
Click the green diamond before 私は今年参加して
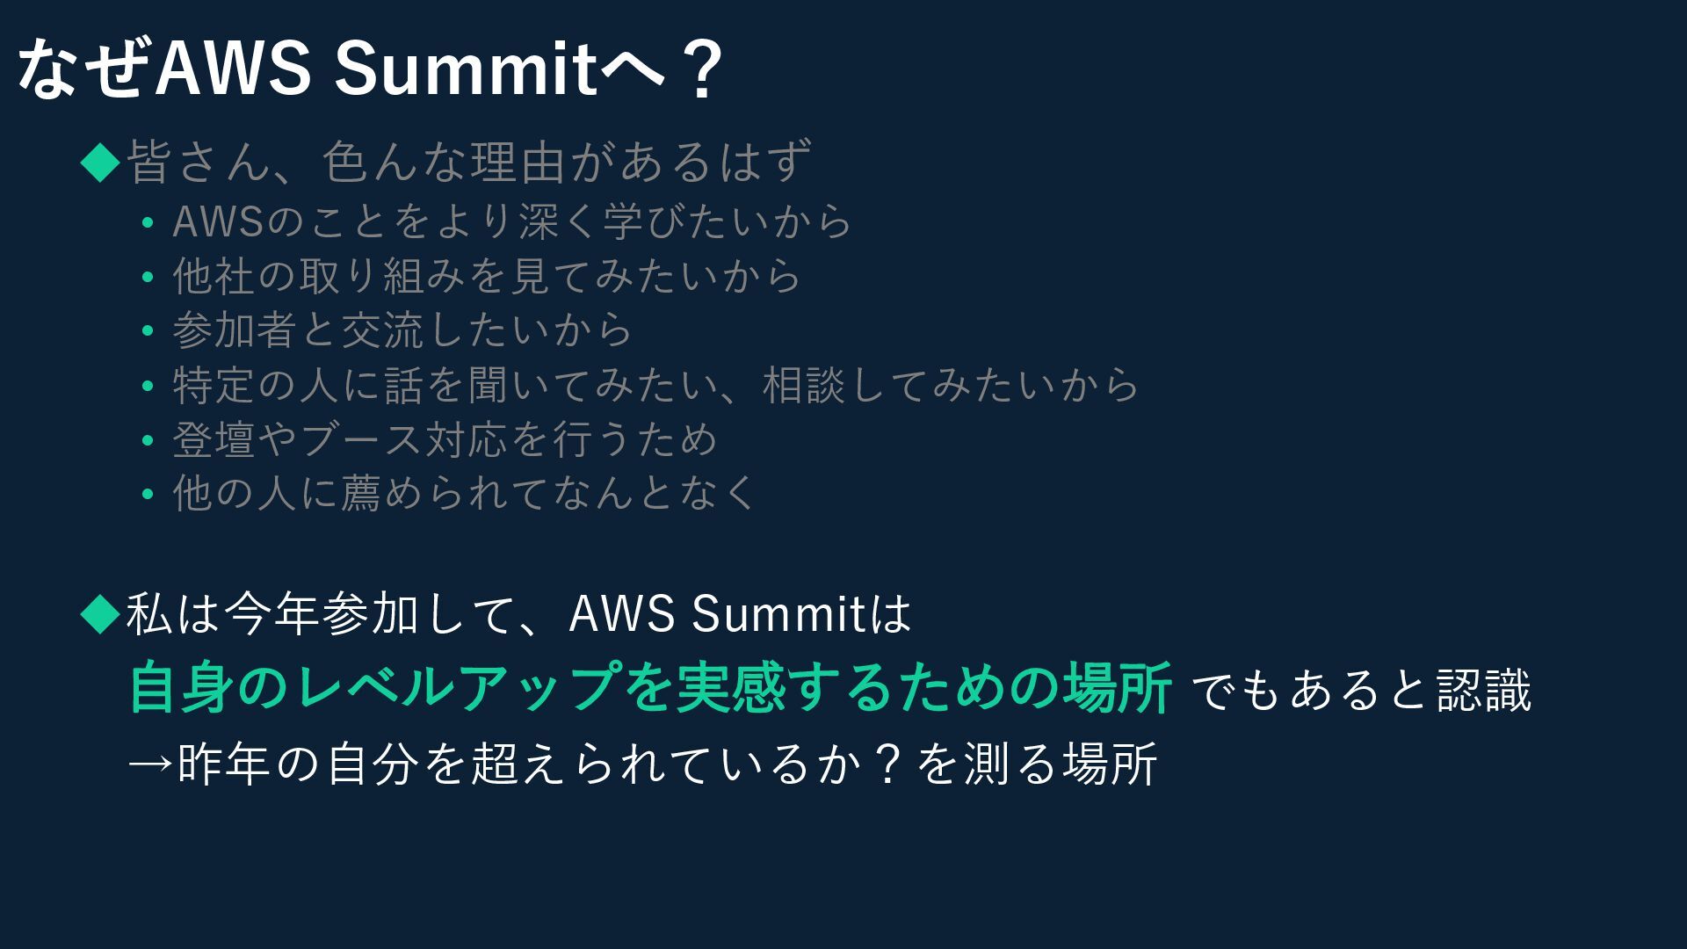[100, 614]
